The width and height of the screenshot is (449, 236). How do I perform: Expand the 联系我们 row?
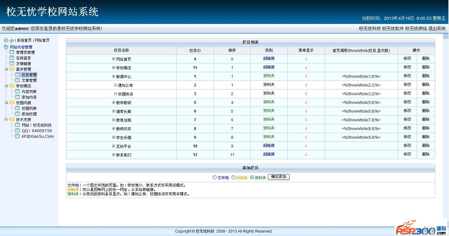tap(114, 155)
